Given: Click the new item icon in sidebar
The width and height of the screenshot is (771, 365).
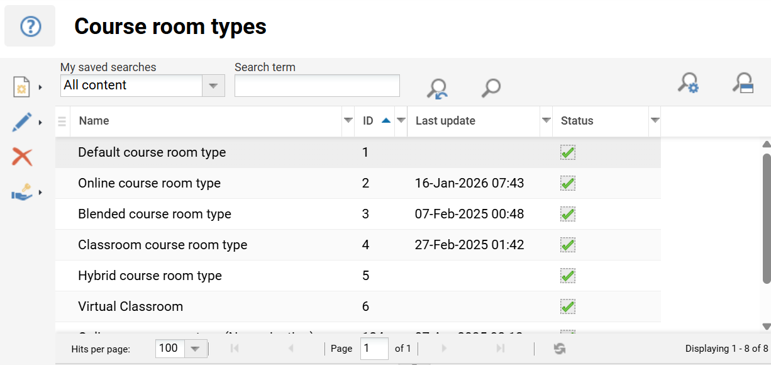Looking at the screenshot, I should [x=22, y=87].
